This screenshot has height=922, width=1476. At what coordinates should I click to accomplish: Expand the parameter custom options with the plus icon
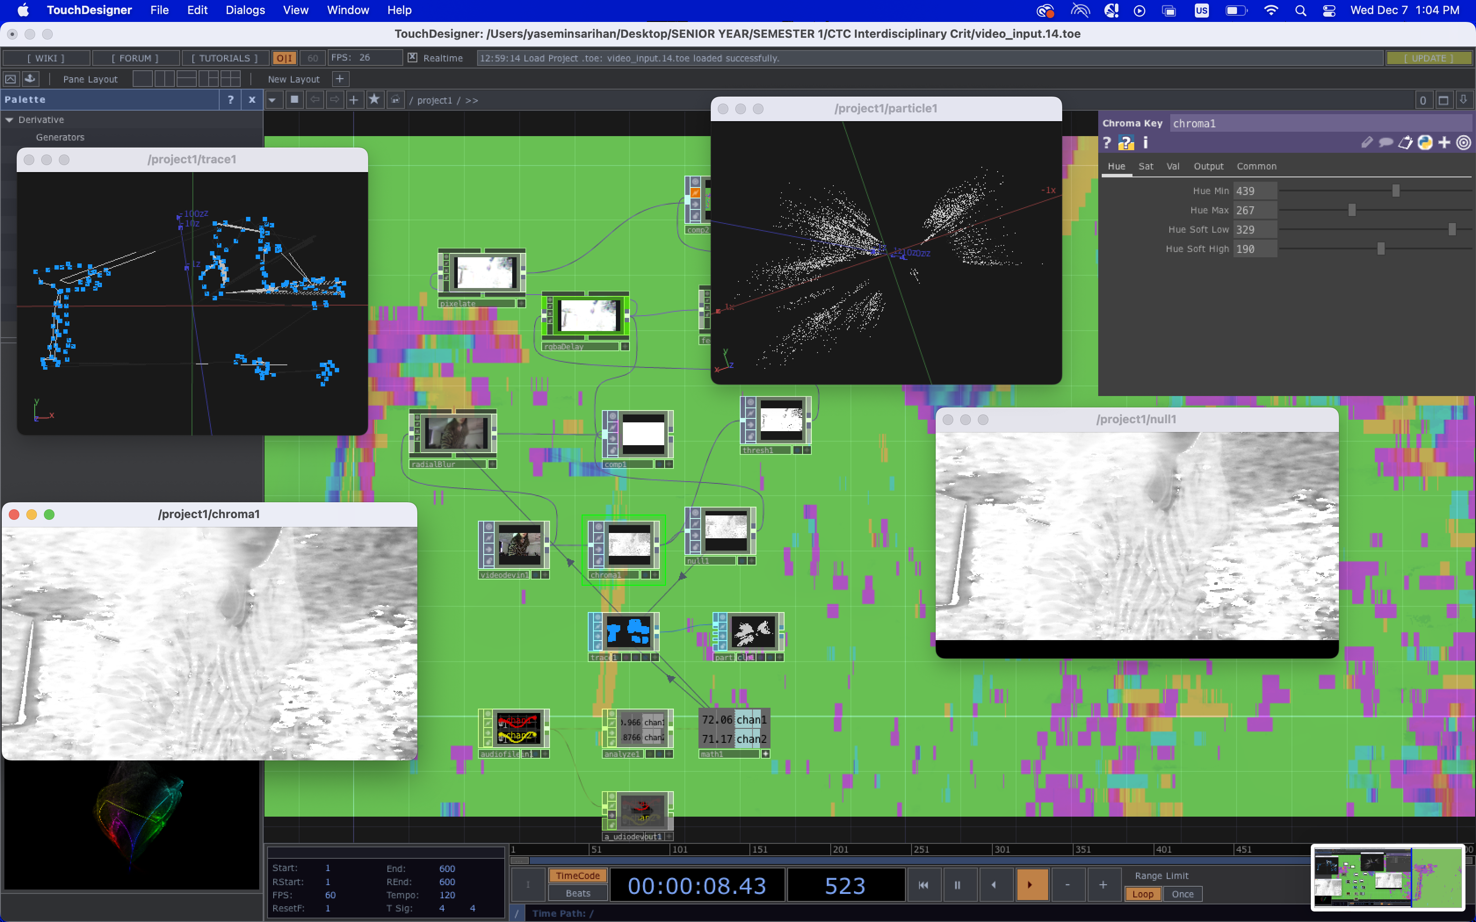[1444, 143]
